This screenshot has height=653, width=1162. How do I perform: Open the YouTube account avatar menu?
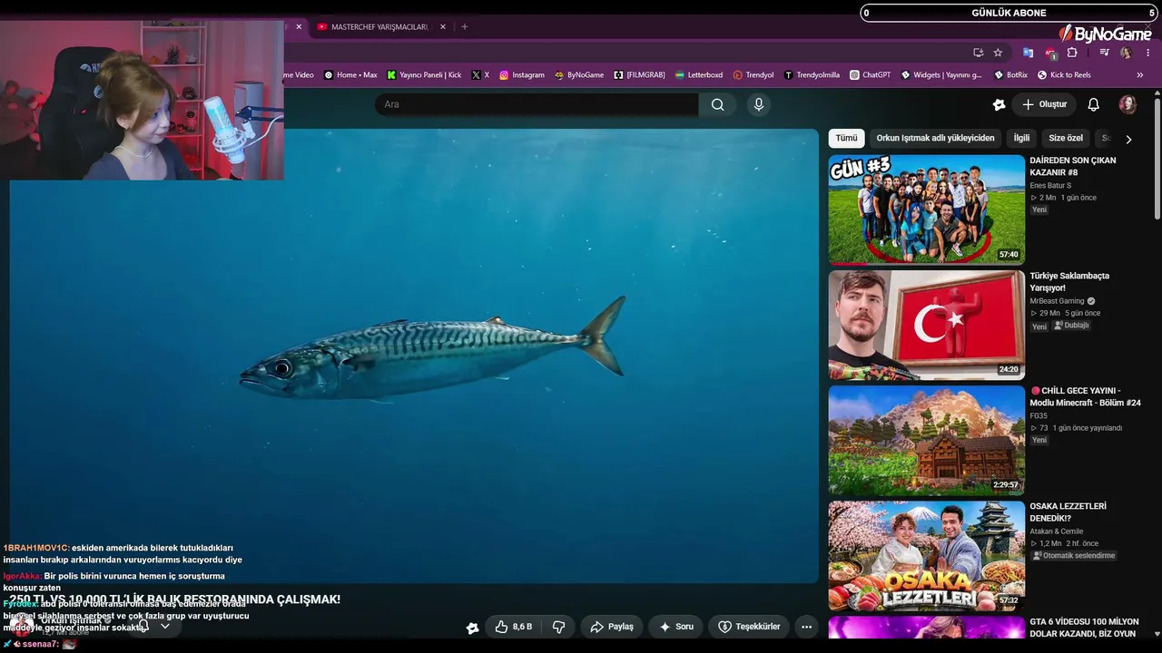point(1128,104)
